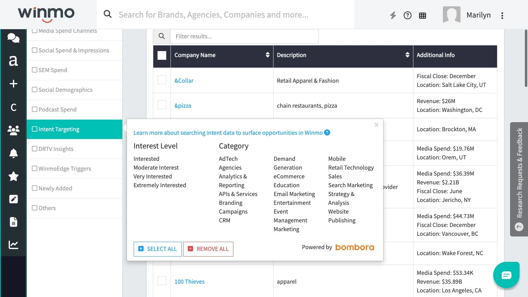Select the Mobile category

click(x=337, y=159)
